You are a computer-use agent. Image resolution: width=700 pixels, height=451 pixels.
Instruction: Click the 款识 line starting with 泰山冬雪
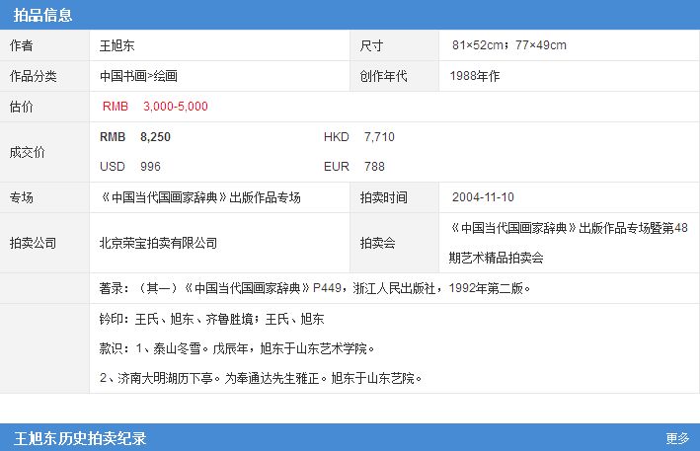pyautogui.click(x=237, y=348)
